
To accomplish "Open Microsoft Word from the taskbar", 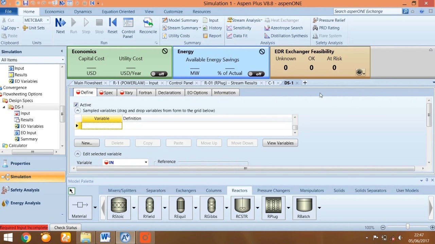I will coord(105,238).
